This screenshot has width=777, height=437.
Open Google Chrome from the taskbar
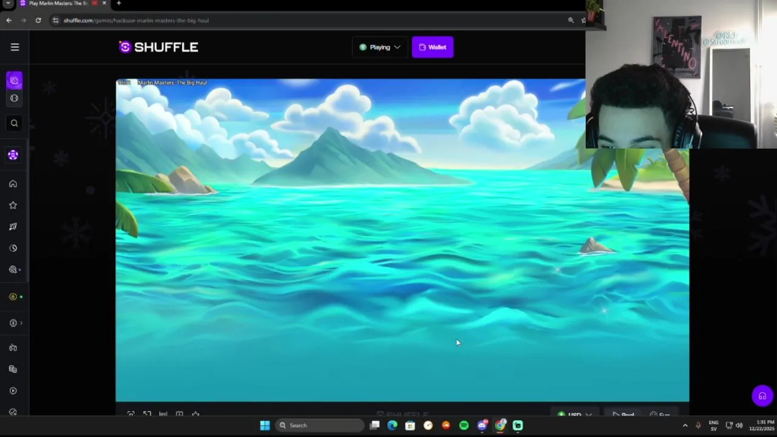500,425
